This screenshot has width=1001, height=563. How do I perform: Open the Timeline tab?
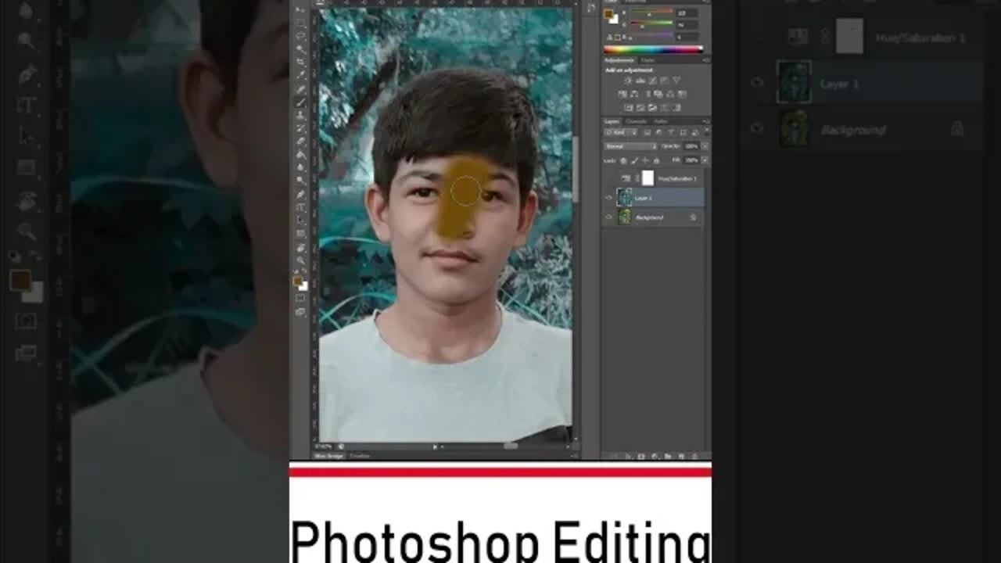359,455
